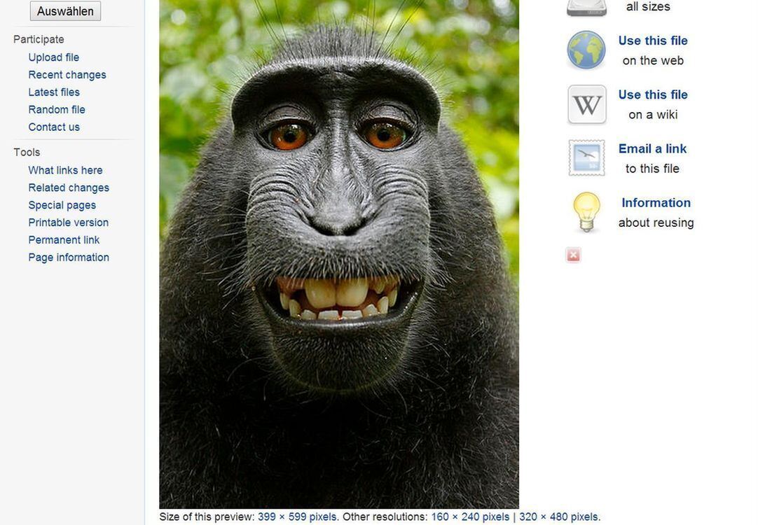758x525 pixels.
Task: Go to Recent changes
Action: pyautogui.click(x=67, y=75)
